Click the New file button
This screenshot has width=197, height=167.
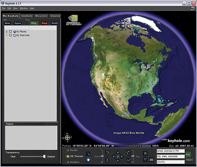tap(7, 23)
